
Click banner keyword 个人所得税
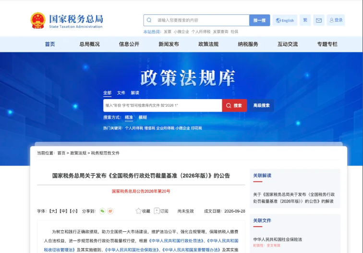pos(134,128)
